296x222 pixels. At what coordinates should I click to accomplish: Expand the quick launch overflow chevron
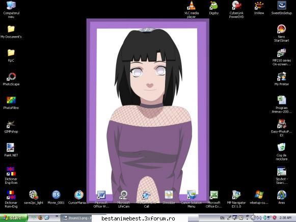[57, 216]
